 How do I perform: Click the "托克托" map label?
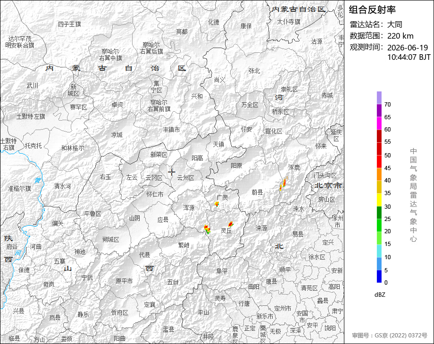(x=33, y=146)
